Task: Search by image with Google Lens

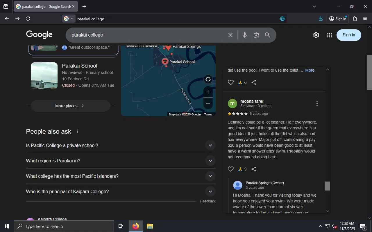Action: [x=256, y=35]
